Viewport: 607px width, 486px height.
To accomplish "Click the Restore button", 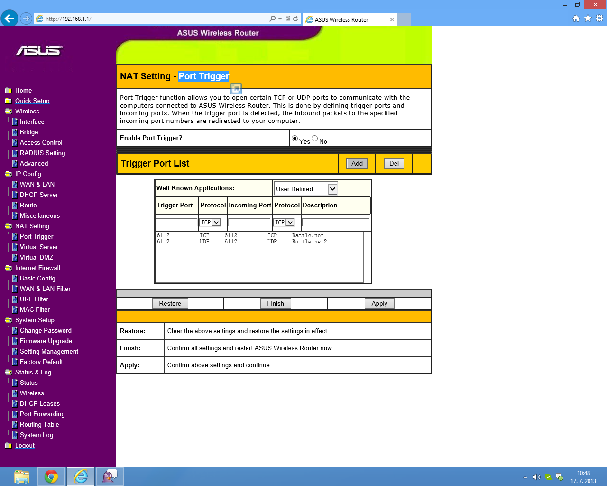I will (170, 303).
